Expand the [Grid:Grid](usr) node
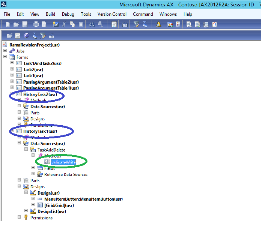Screen dimensions: 262x225 click(33, 205)
